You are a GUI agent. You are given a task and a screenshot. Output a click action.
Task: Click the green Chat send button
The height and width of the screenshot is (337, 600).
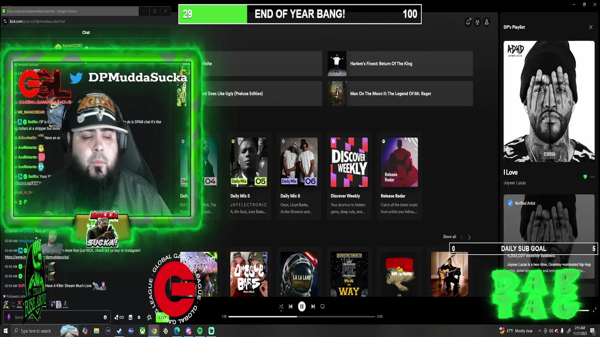162,317
